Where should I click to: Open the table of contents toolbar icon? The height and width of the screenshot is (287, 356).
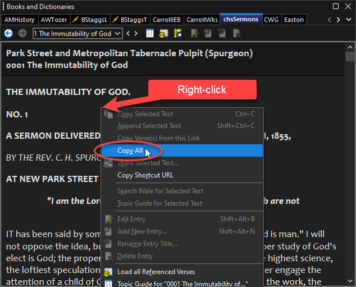[149, 33]
